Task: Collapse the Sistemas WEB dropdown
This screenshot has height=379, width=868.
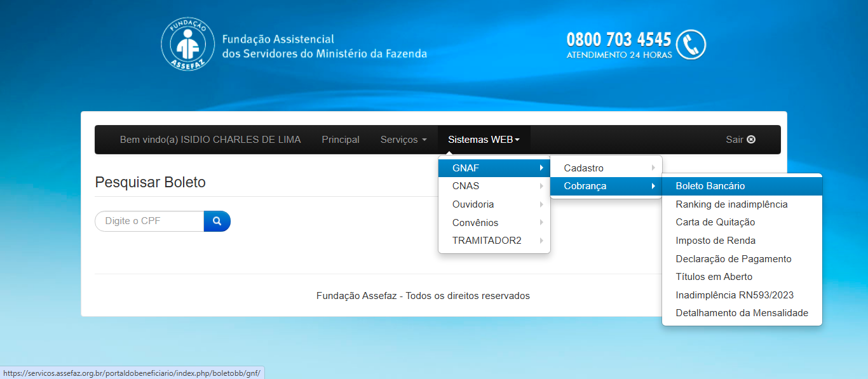Action: 484,140
